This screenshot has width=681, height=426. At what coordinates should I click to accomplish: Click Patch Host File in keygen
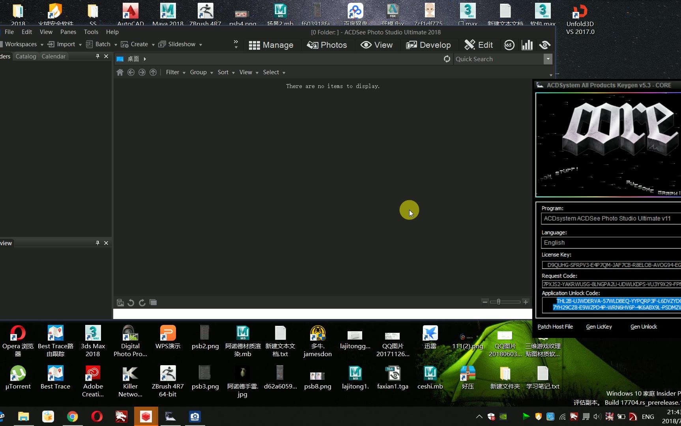pyautogui.click(x=555, y=327)
